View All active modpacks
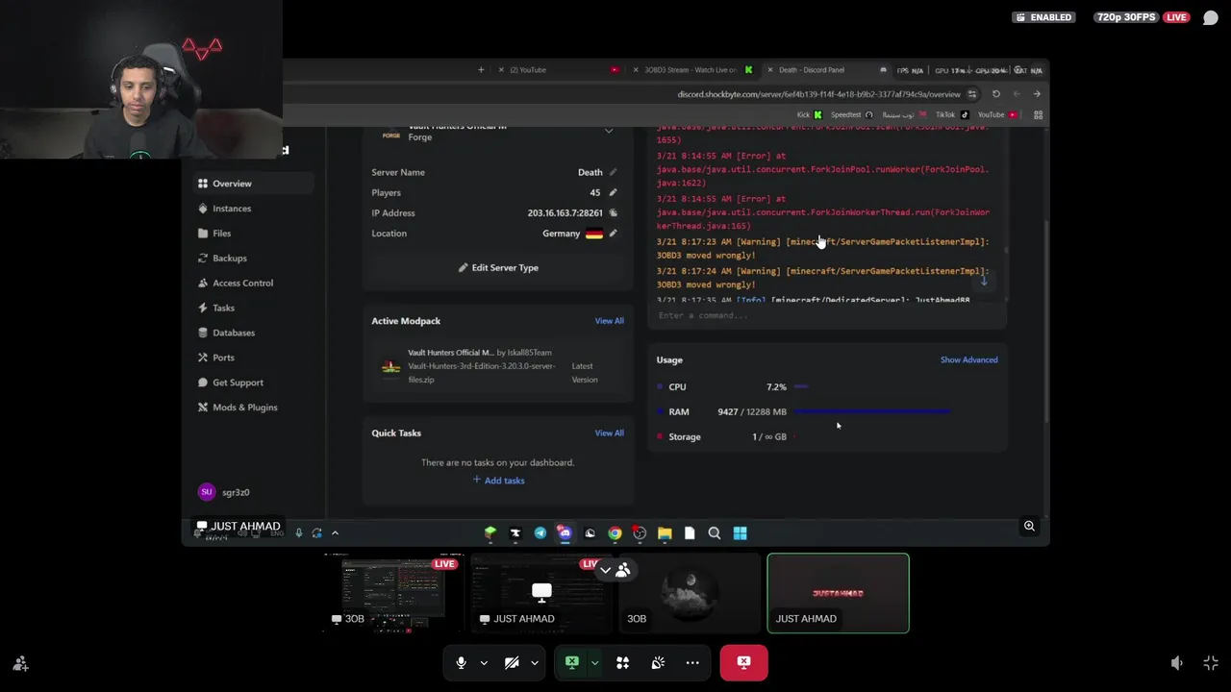Image resolution: width=1231 pixels, height=692 pixels. coord(609,321)
